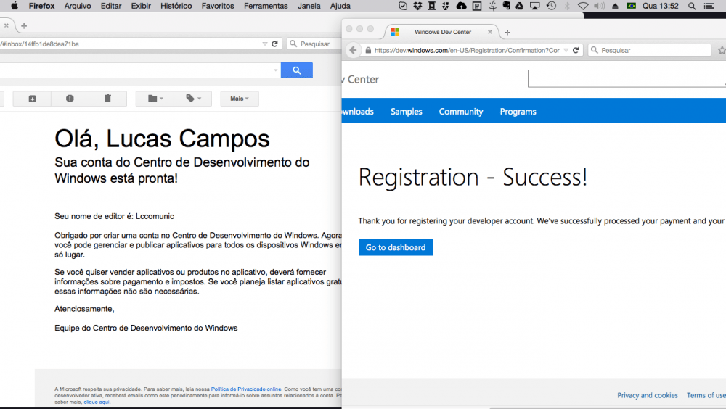Open the Privacy and cookies link
Screen dimensions: 726x409
click(648, 395)
